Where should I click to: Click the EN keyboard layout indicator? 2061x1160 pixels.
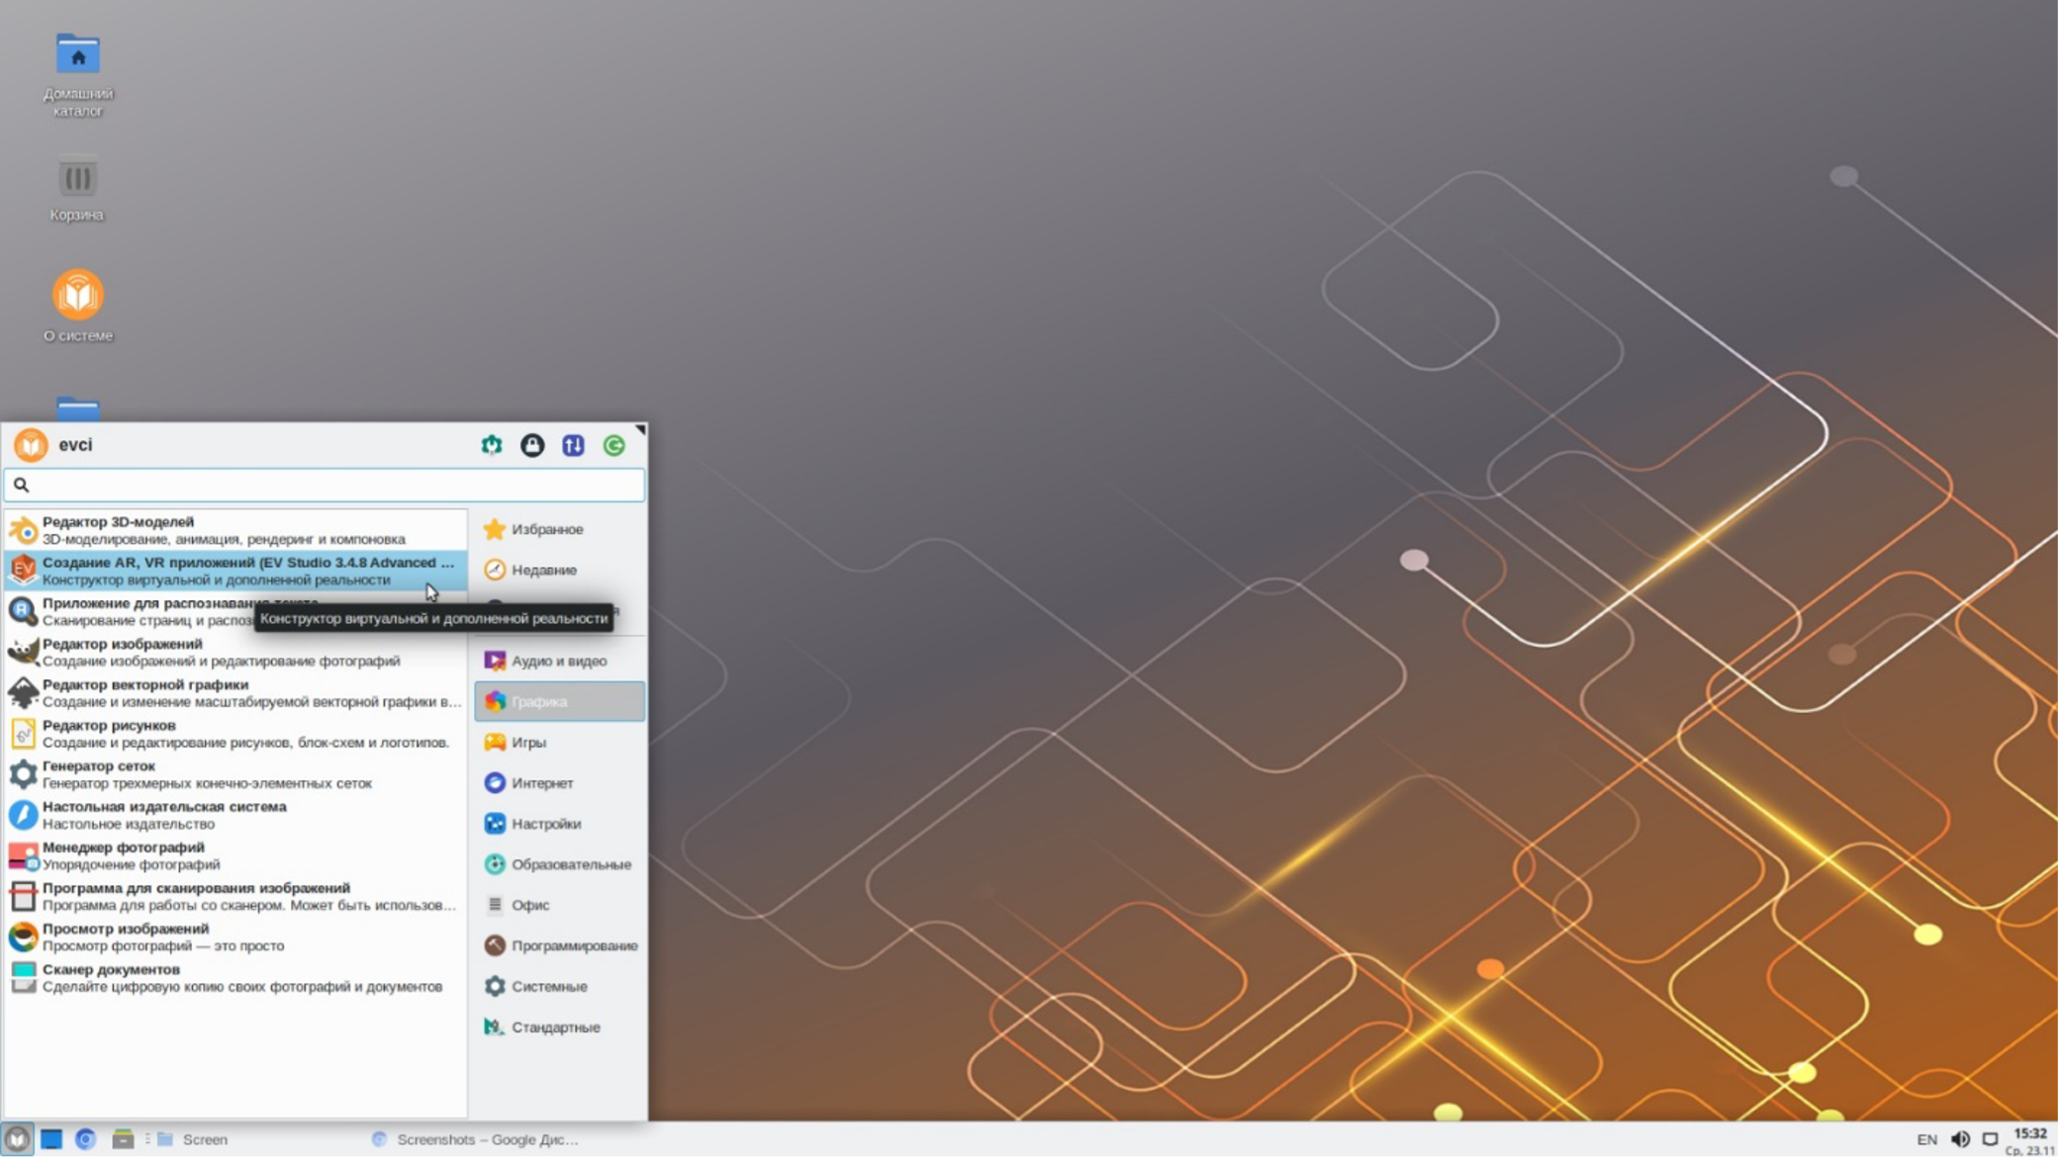(1926, 1139)
